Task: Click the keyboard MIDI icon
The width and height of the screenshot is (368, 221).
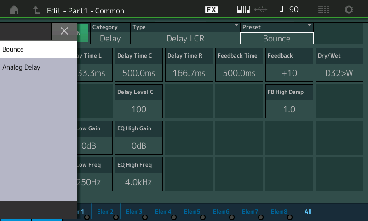Action: (x=245, y=10)
